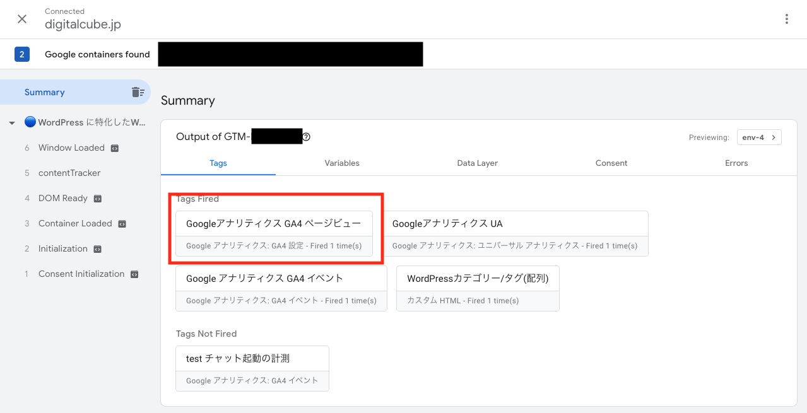Click the API icon next to Window Loaded

[x=115, y=148]
